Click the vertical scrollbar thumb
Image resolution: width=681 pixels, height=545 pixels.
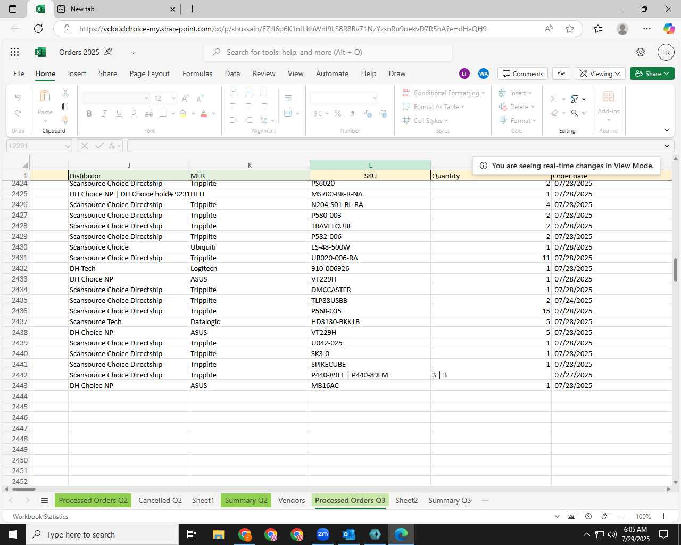676,270
